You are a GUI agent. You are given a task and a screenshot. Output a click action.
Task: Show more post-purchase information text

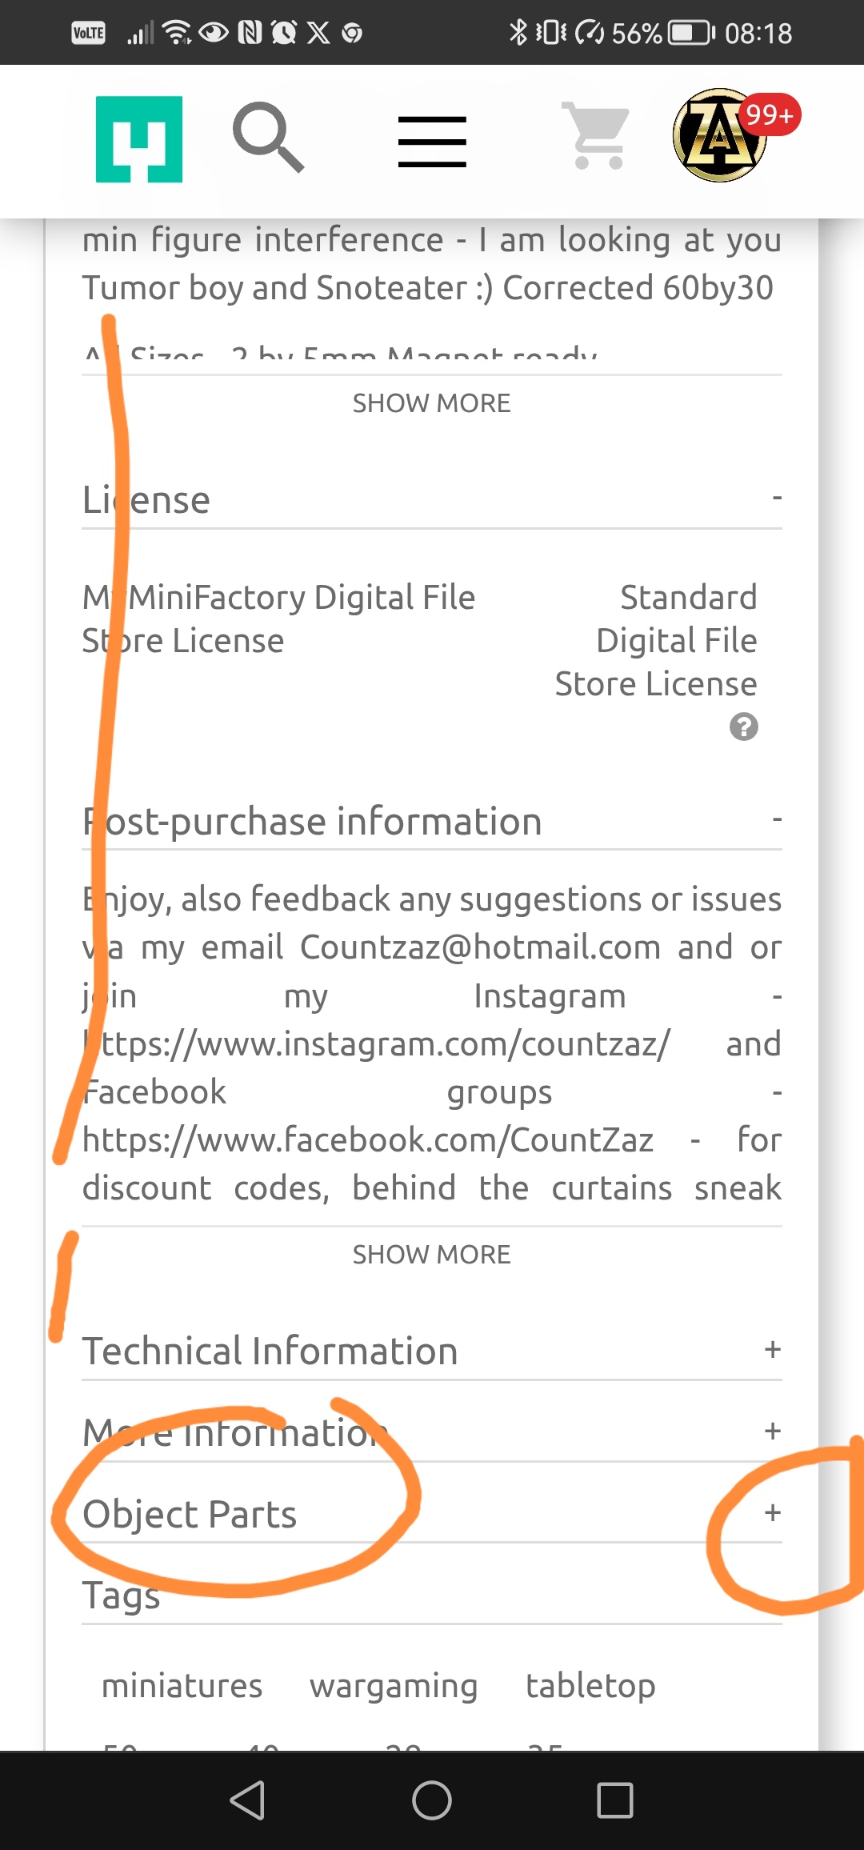pyautogui.click(x=432, y=1255)
